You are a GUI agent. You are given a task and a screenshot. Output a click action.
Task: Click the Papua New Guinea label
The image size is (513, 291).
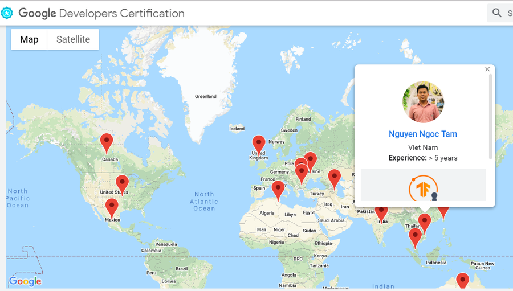pyautogui.click(x=483, y=265)
